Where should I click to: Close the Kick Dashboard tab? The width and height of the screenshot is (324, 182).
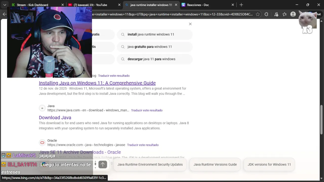[x=63, y=5]
